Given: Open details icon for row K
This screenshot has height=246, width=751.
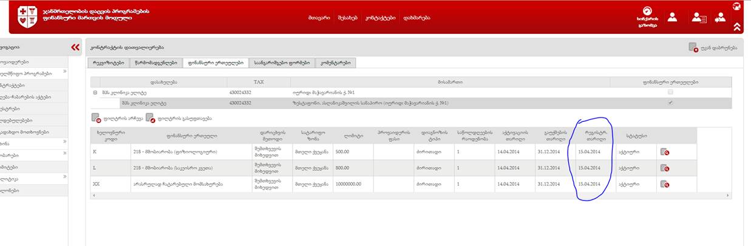Looking at the screenshot, I should pyautogui.click(x=665, y=152).
